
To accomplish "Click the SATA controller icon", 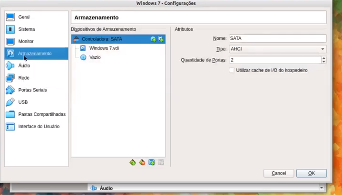I will point(76,39).
